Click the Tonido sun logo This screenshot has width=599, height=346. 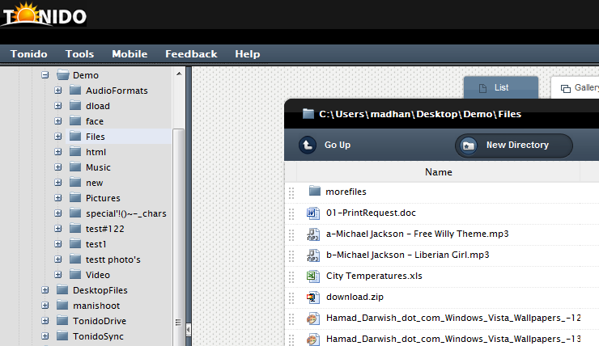tap(43, 15)
